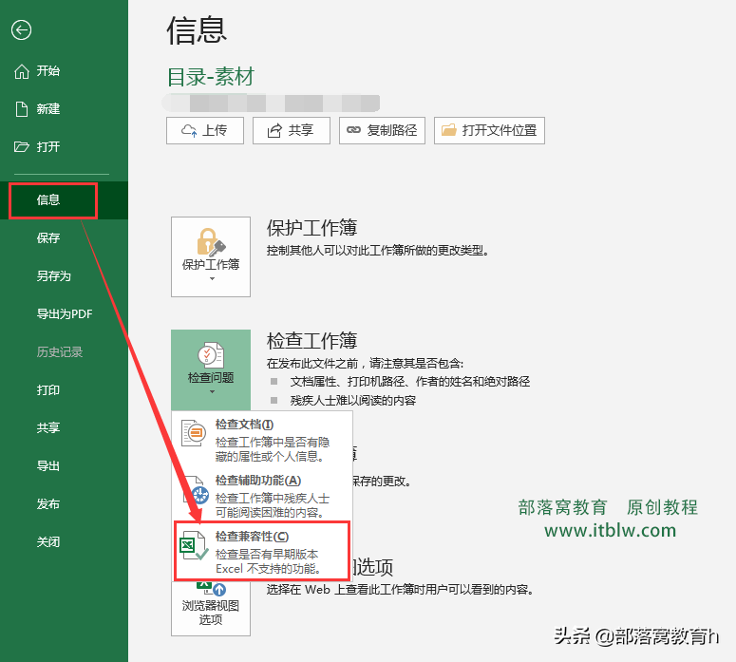Click text 残疾人士难以阅读的内容
This screenshot has width=736, height=662.
(353, 401)
